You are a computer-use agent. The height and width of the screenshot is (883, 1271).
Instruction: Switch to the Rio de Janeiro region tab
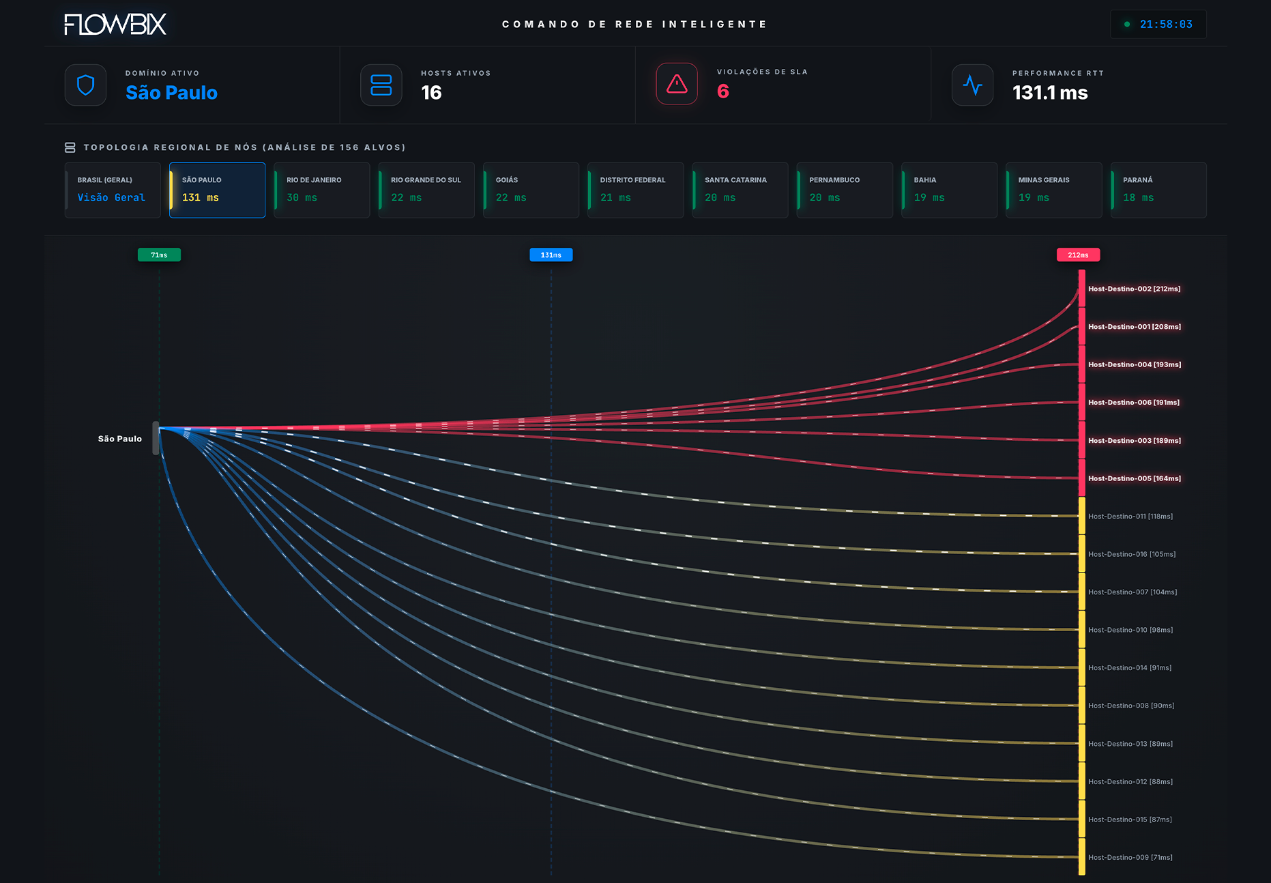(x=321, y=190)
